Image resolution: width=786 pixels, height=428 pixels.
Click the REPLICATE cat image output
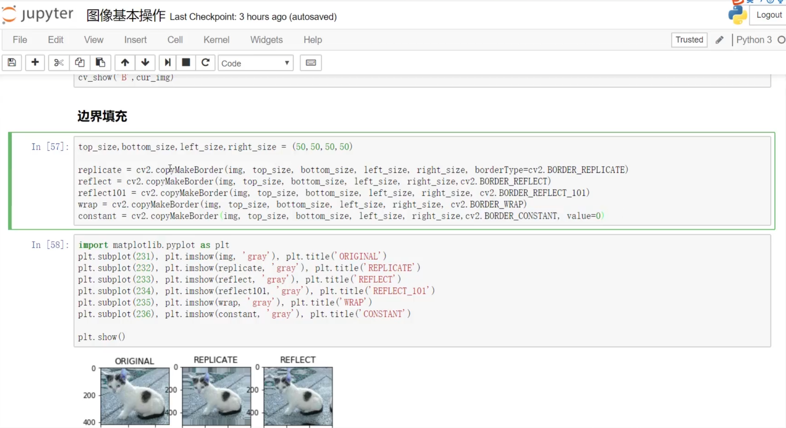[217, 396]
